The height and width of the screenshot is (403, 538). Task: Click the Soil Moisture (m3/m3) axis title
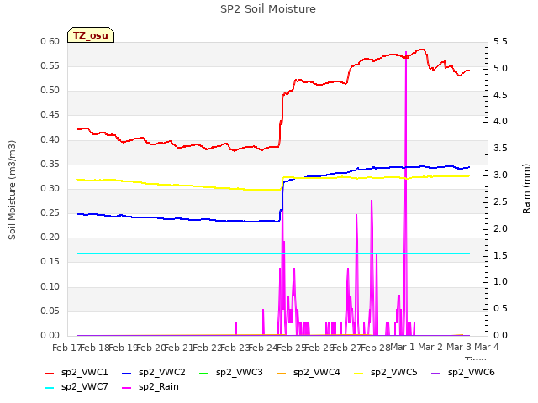(x=12, y=190)
